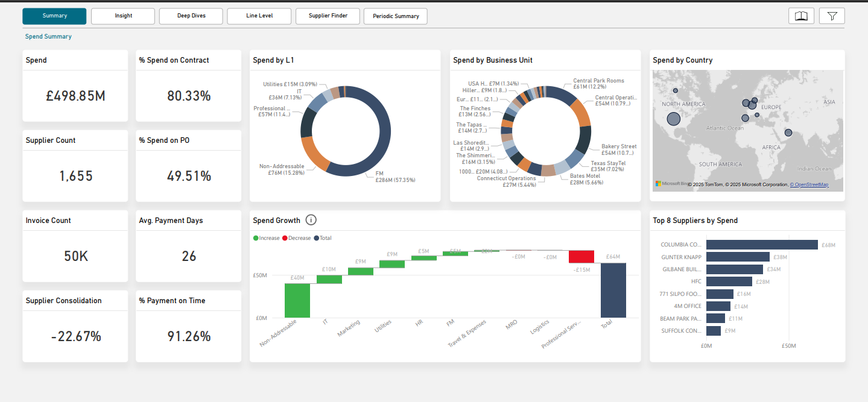Open the book guide icon

[801, 16]
